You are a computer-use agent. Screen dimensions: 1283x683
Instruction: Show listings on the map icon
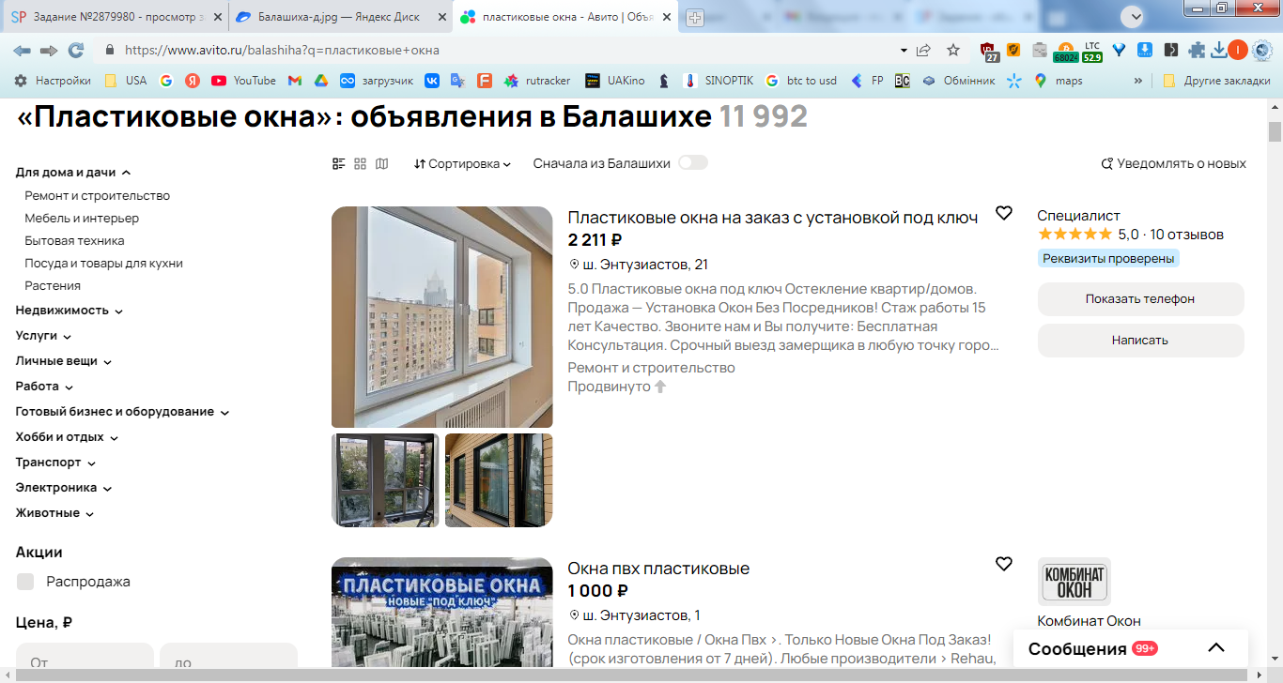click(x=381, y=164)
